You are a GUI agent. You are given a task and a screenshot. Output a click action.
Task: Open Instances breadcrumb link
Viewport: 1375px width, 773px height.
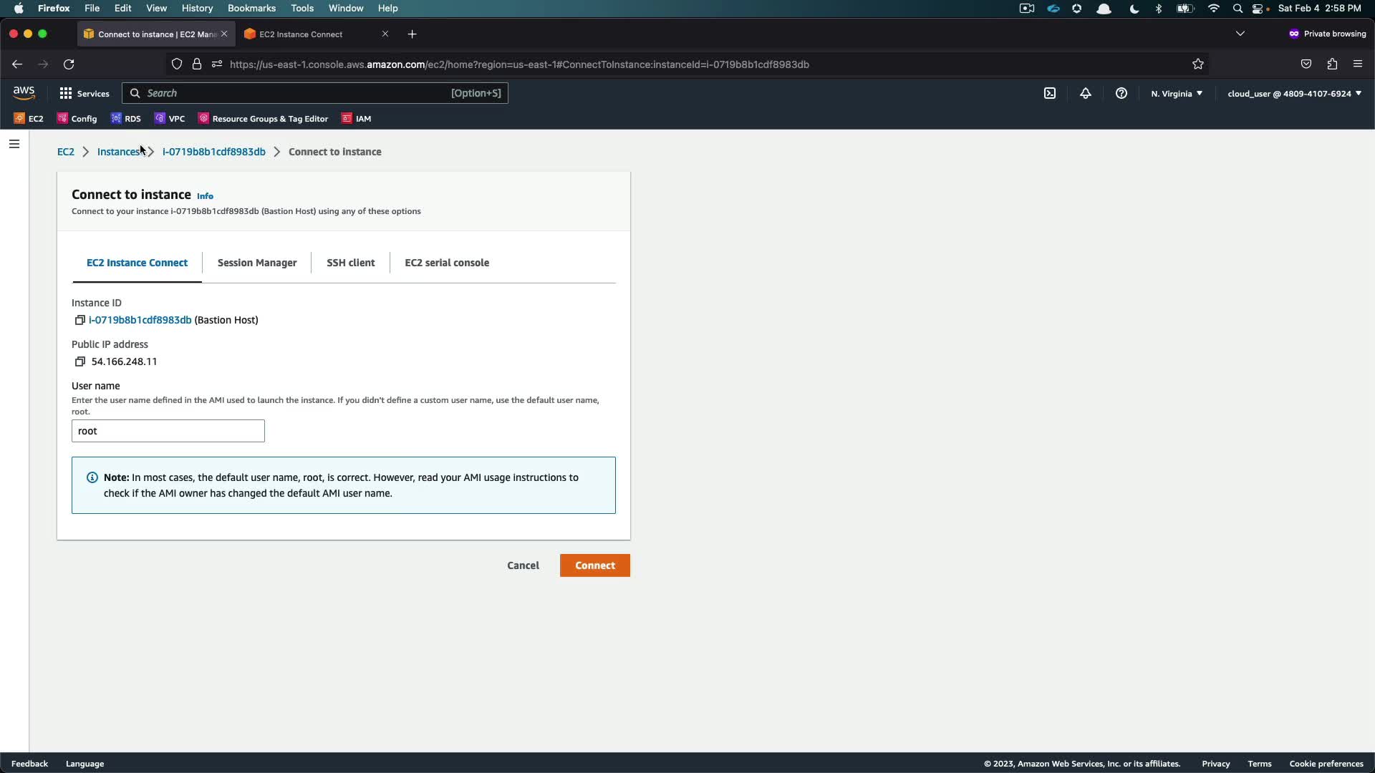(x=118, y=152)
